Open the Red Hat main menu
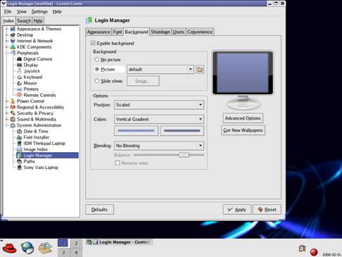The width and height of the screenshot is (342, 257). [x=9, y=248]
